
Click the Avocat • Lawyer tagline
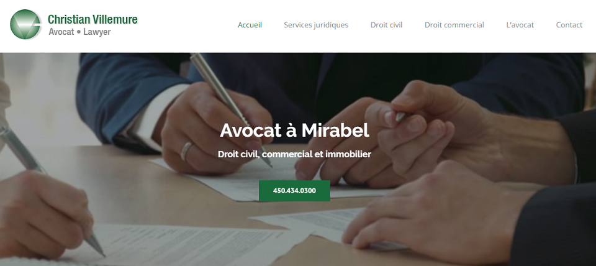pos(79,32)
